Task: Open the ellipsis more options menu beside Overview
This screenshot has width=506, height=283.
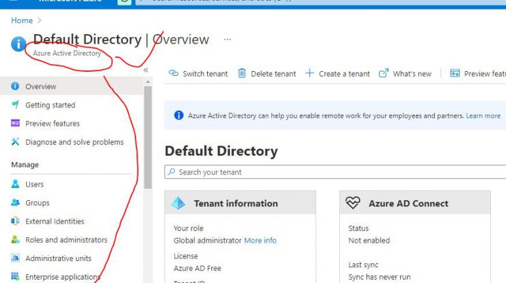Action: coord(228,40)
